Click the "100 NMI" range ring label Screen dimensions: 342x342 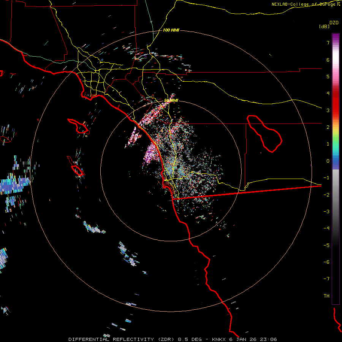tap(171, 30)
